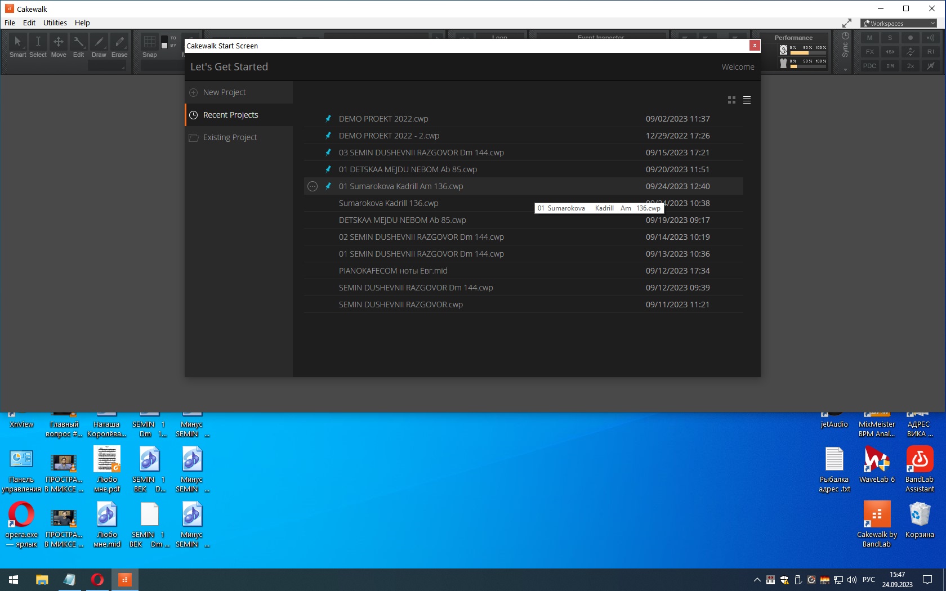Screen dimensions: 946x591
Task: Unpin 03 SEMIN DUSHEVNII RAZGOVOR project
Action: (x=328, y=153)
